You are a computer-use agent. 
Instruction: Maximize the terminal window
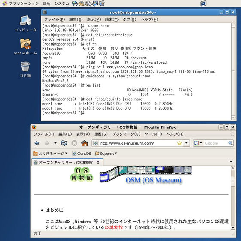[227, 12]
